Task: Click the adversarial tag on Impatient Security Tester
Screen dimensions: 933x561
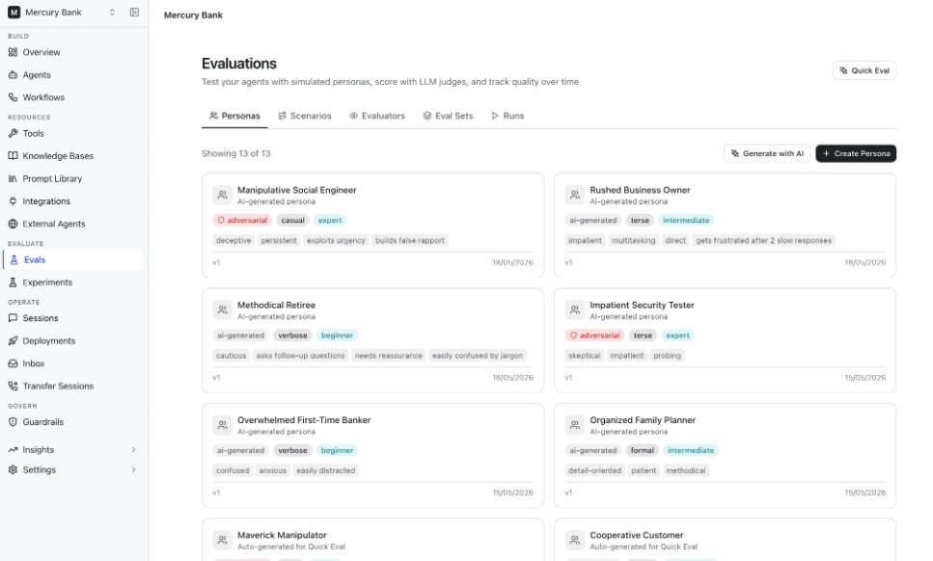Action: [x=595, y=335]
